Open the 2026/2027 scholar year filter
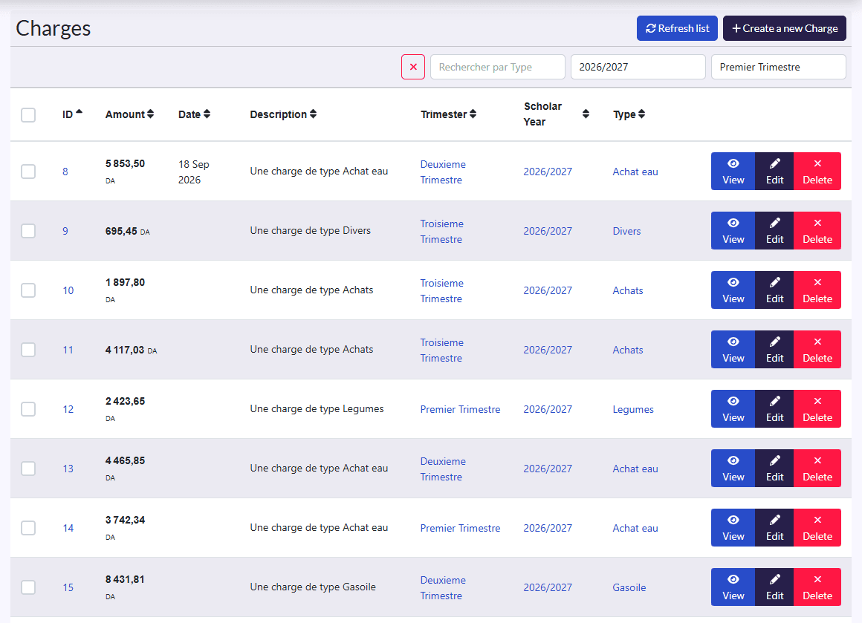 click(638, 67)
